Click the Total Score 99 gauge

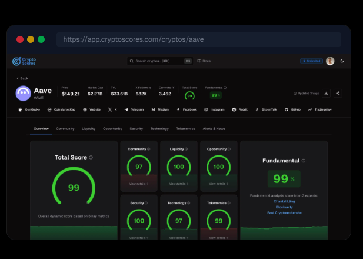pyautogui.click(x=74, y=187)
